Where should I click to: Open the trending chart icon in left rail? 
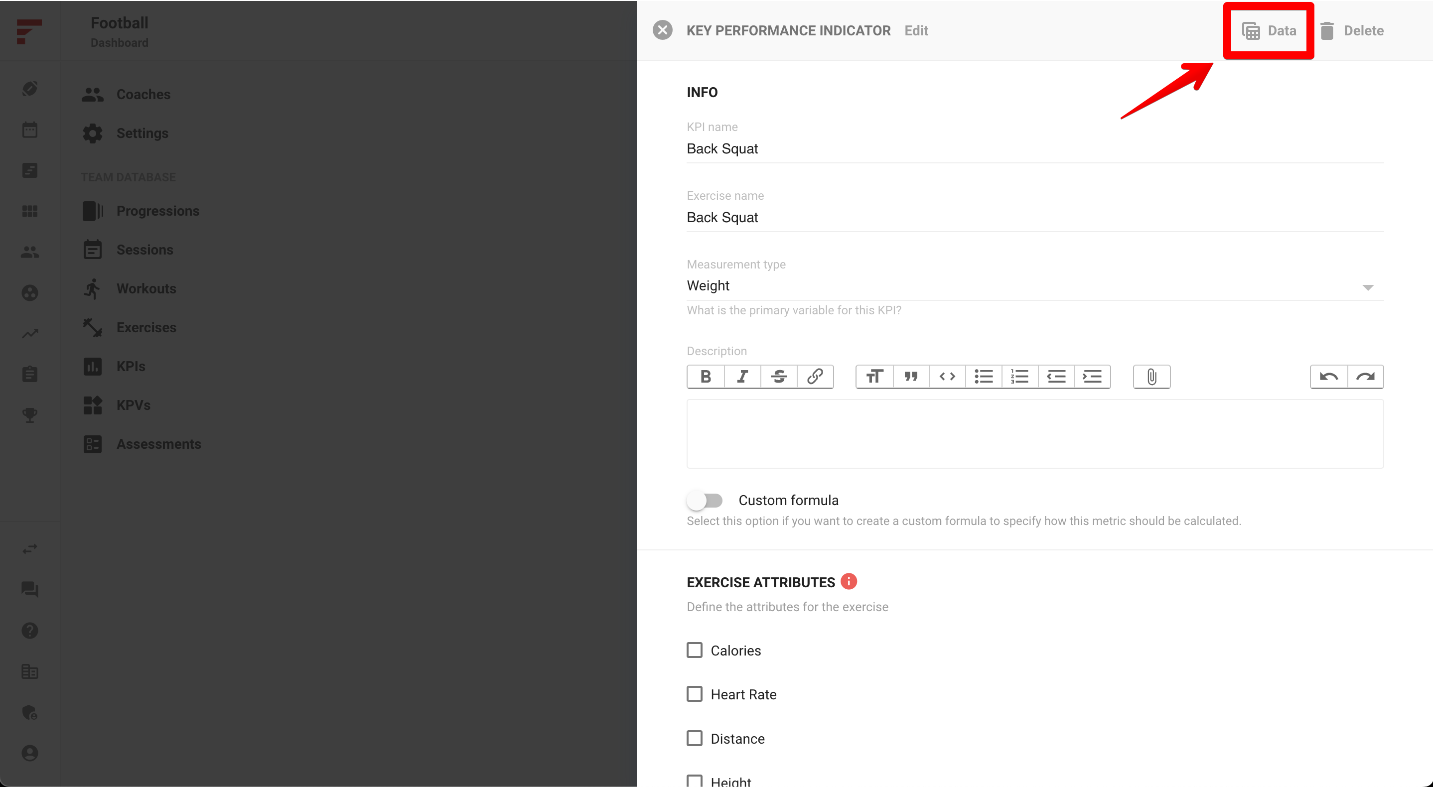tap(29, 334)
